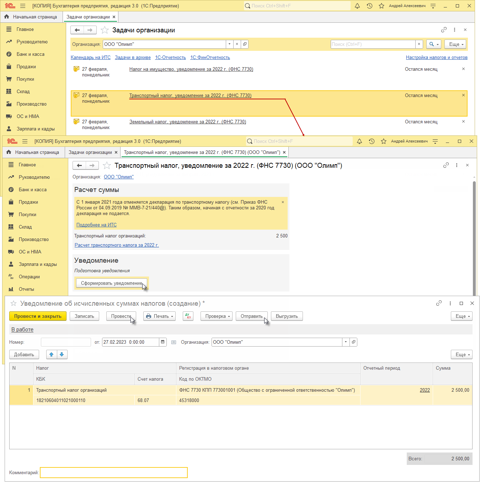Click the Поиск (Ctrl+F) field in Задачи организации form

(x=373, y=44)
